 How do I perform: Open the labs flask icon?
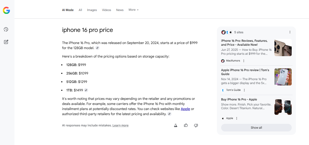[175, 125]
